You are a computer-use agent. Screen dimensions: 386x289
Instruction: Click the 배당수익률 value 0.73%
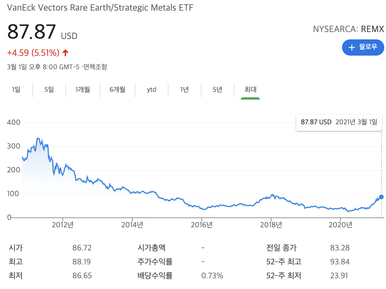point(212,276)
